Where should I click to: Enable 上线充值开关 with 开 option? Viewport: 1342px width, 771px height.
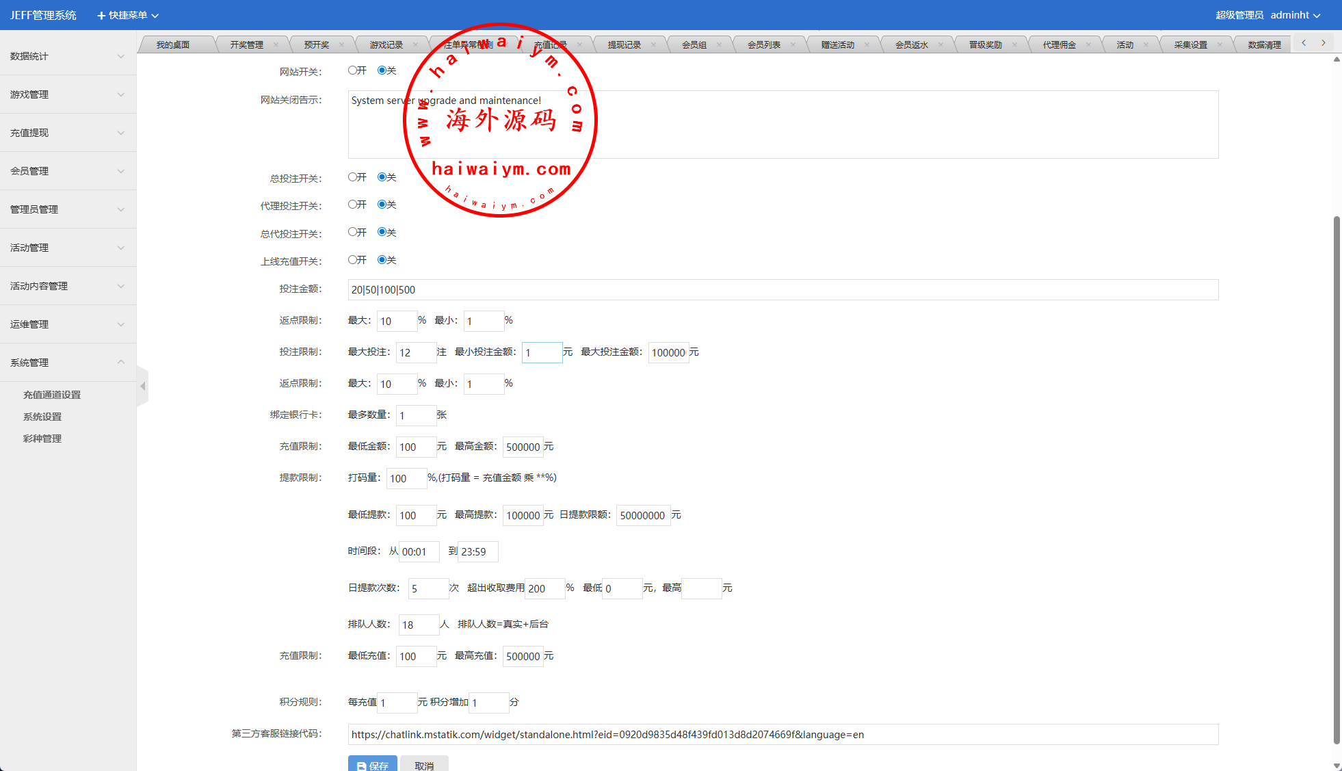352,260
